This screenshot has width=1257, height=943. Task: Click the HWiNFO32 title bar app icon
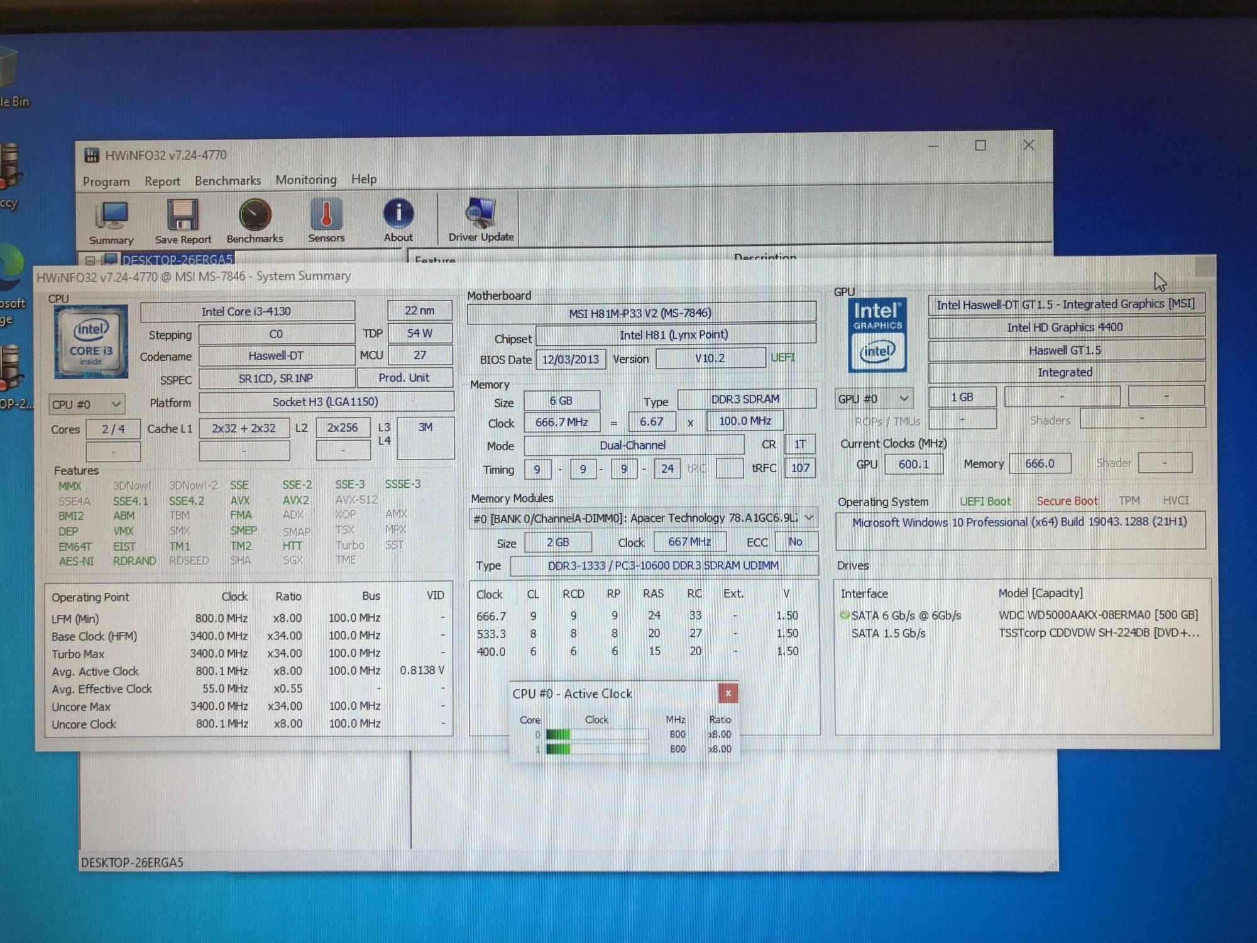point(92,155)
